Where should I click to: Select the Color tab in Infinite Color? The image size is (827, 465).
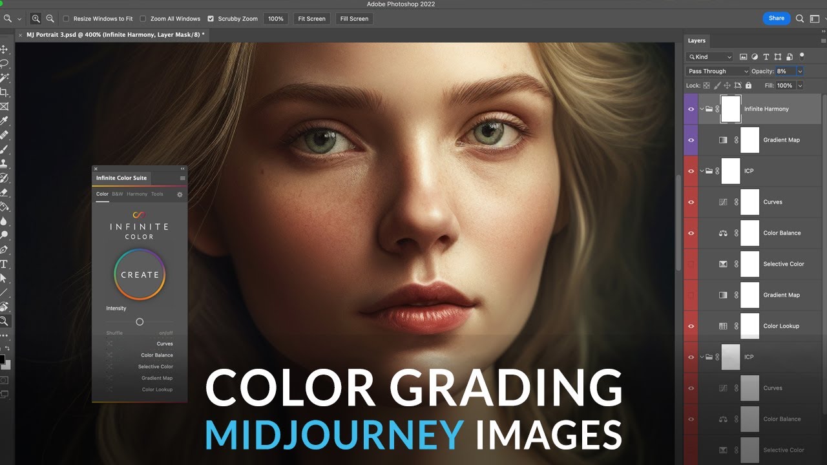pyautogui.click(x=102, y=194)
